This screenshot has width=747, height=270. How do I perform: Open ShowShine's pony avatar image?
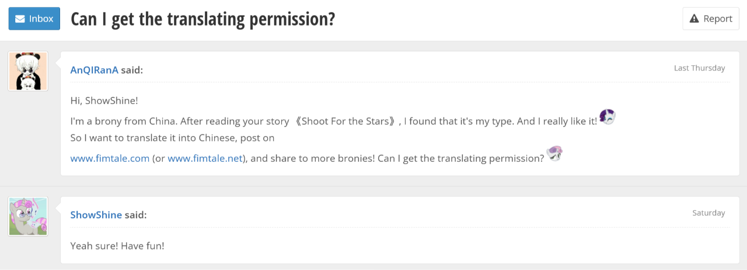[28, 216]
